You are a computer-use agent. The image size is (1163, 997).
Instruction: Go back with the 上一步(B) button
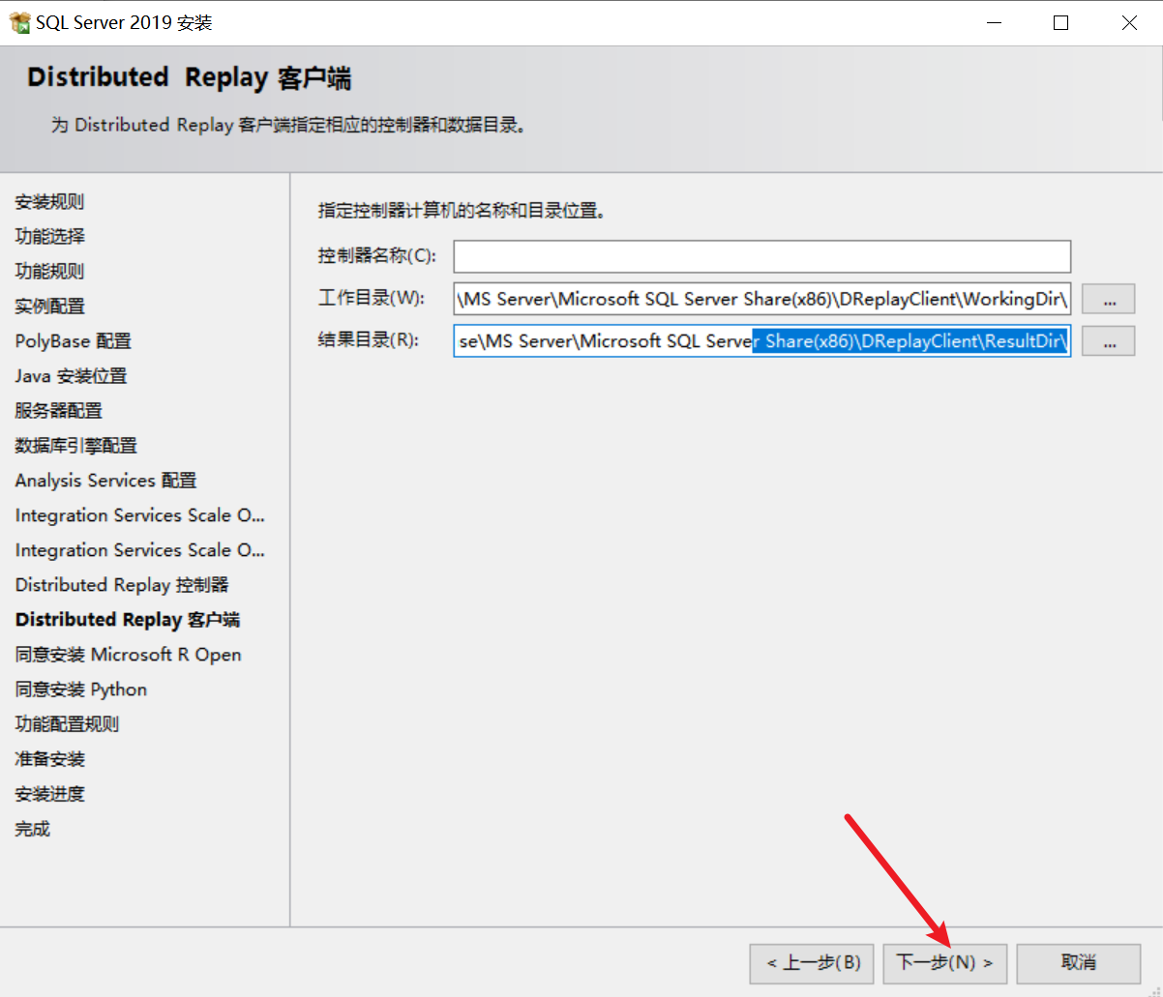click(x=812, y=963)
